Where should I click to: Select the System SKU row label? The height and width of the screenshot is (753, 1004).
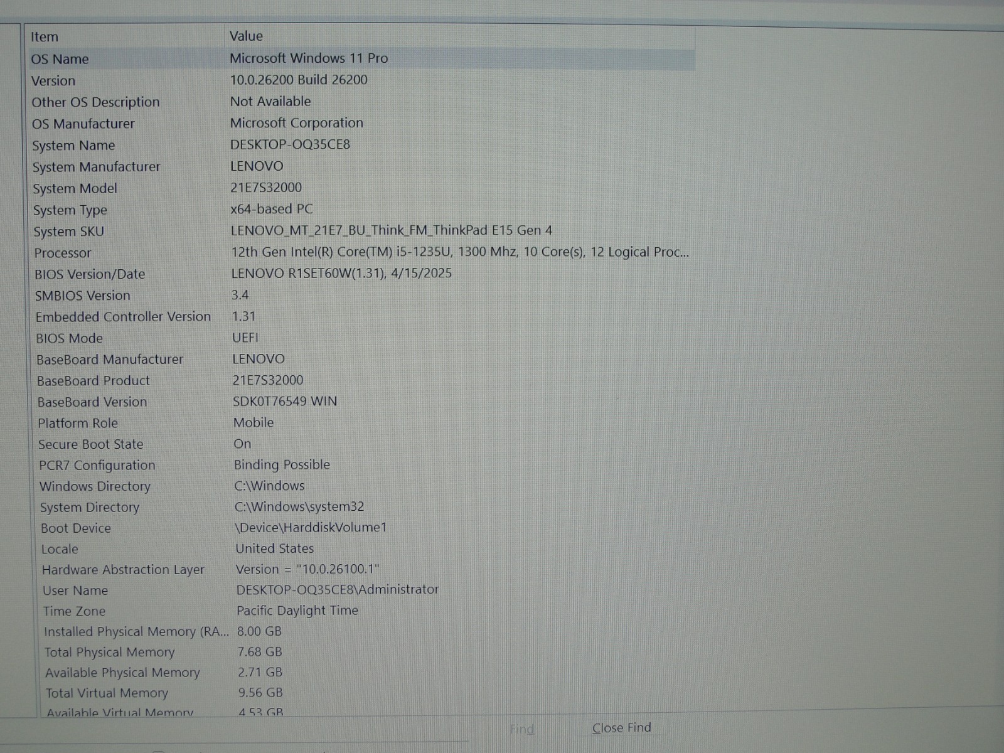click(69, 232)
